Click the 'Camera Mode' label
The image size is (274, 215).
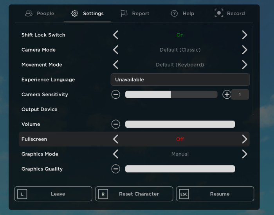38,50
